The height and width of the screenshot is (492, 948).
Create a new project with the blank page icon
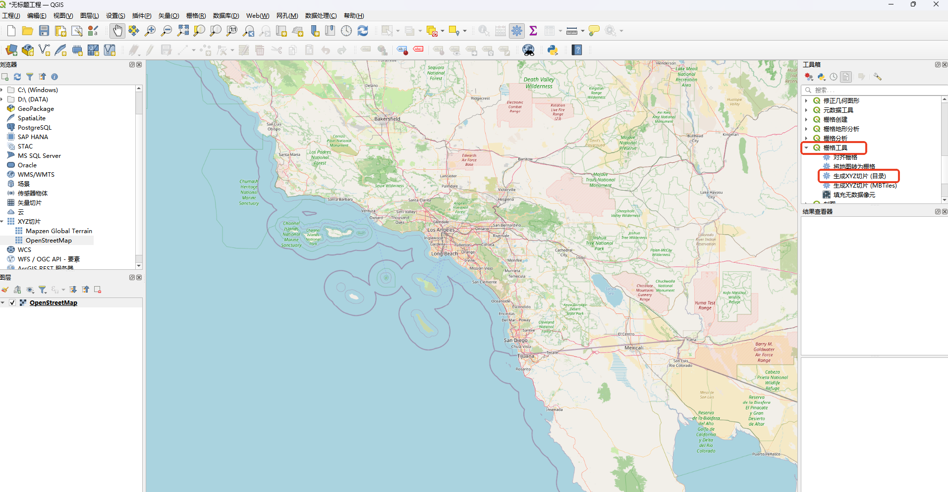[11, 31]
